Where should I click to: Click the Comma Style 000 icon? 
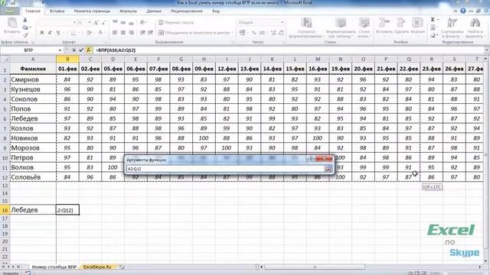(262, 32)
